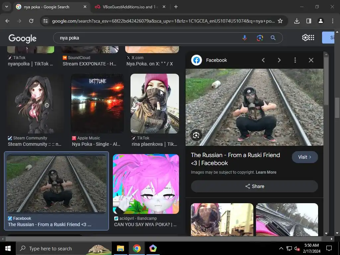Open the Windows Start menu

[x=8, y=248]
